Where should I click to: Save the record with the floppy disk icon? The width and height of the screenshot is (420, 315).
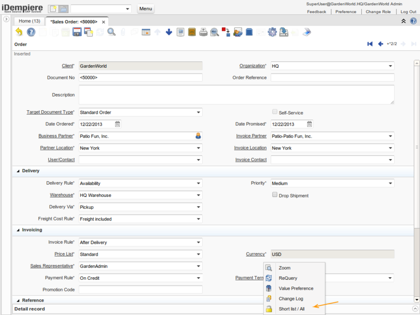77,32
